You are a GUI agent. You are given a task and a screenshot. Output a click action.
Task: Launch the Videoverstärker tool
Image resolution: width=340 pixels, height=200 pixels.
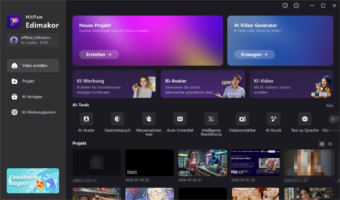[x=242, y=119]
